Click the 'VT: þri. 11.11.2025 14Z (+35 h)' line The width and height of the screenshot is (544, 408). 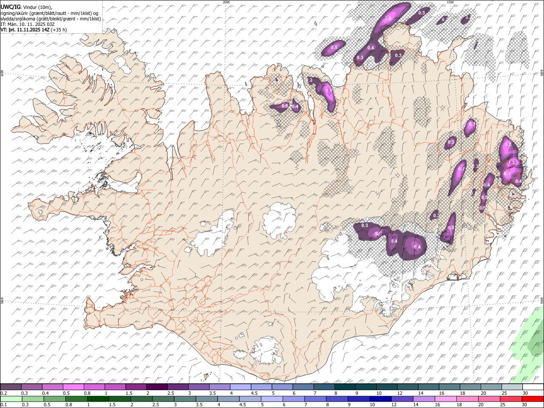click(x=34, y=30)
